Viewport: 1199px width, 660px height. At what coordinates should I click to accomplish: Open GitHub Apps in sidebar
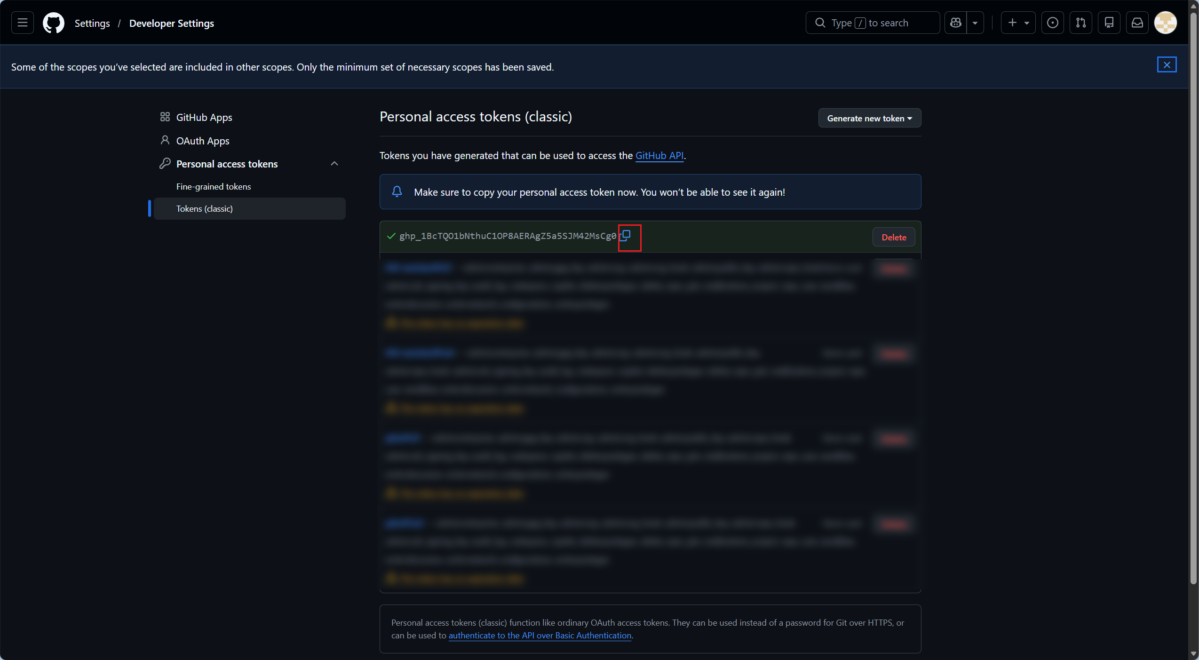(250, 117)
